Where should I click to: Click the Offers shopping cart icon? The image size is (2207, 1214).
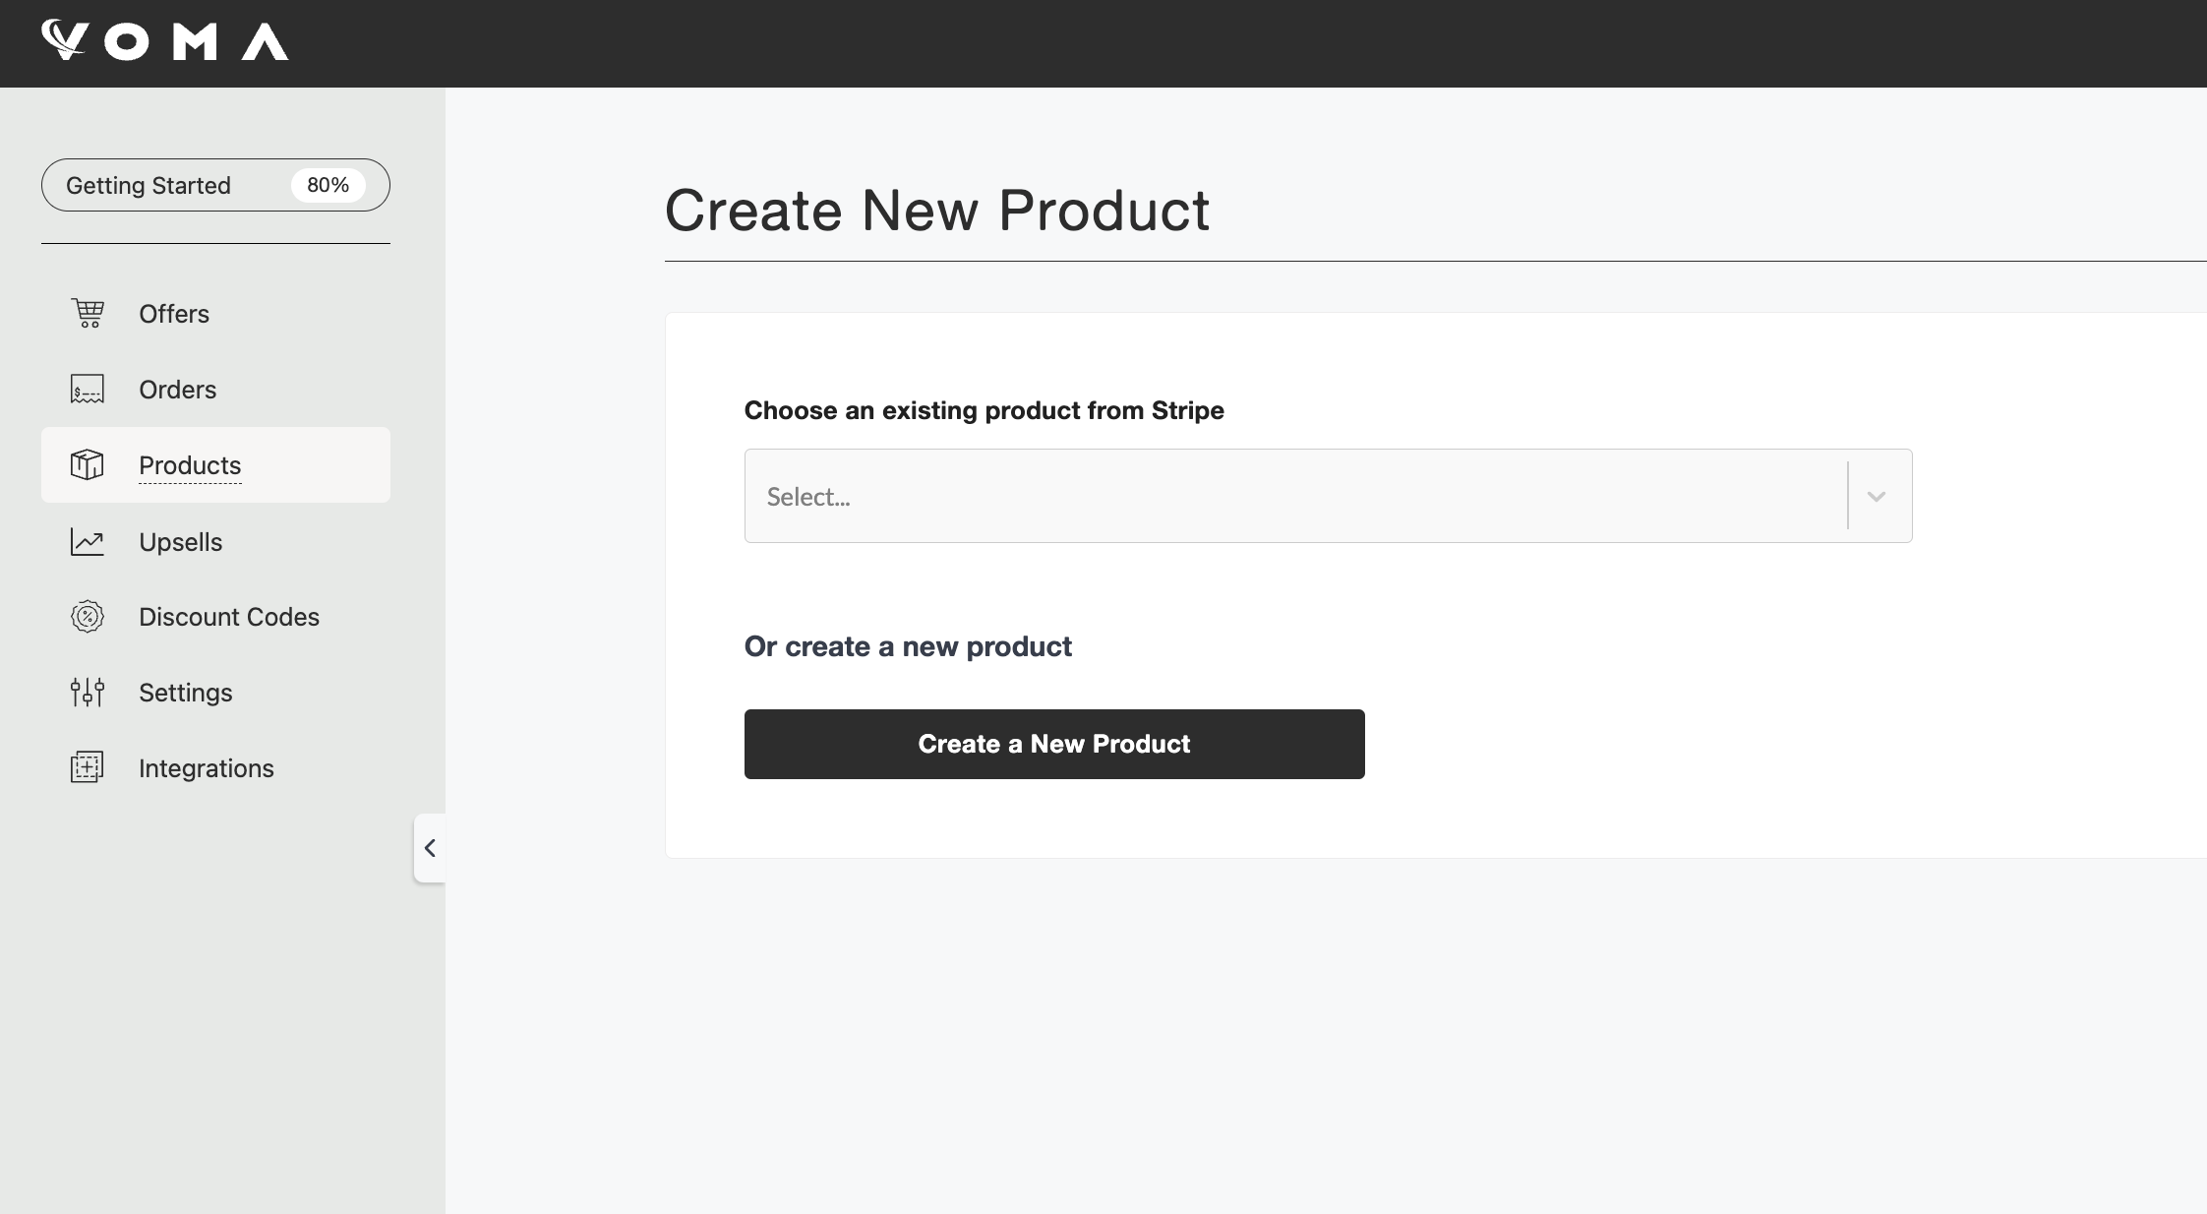88,314
